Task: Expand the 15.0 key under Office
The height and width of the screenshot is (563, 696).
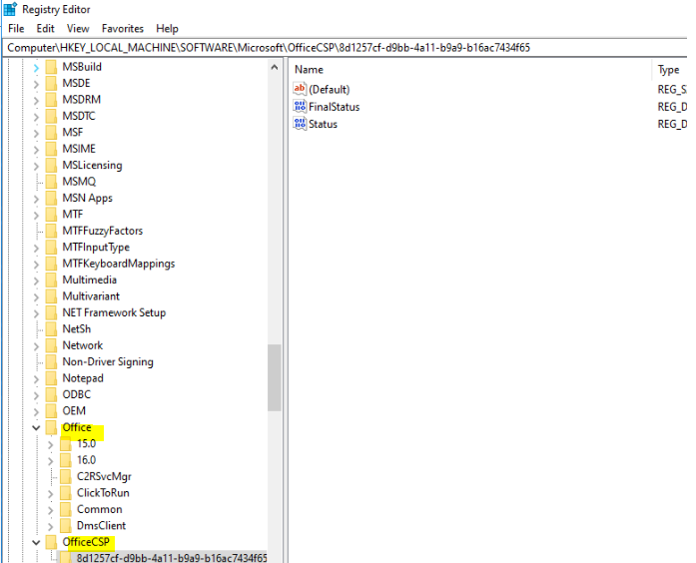Action: click(x=51, y=444)
